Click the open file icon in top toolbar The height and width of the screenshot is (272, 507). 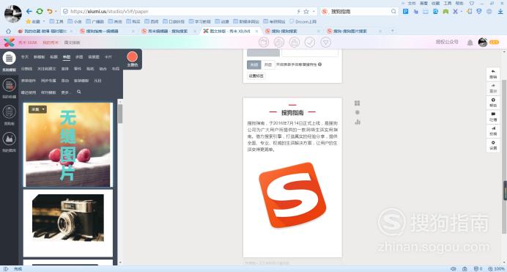click(264, 43)
